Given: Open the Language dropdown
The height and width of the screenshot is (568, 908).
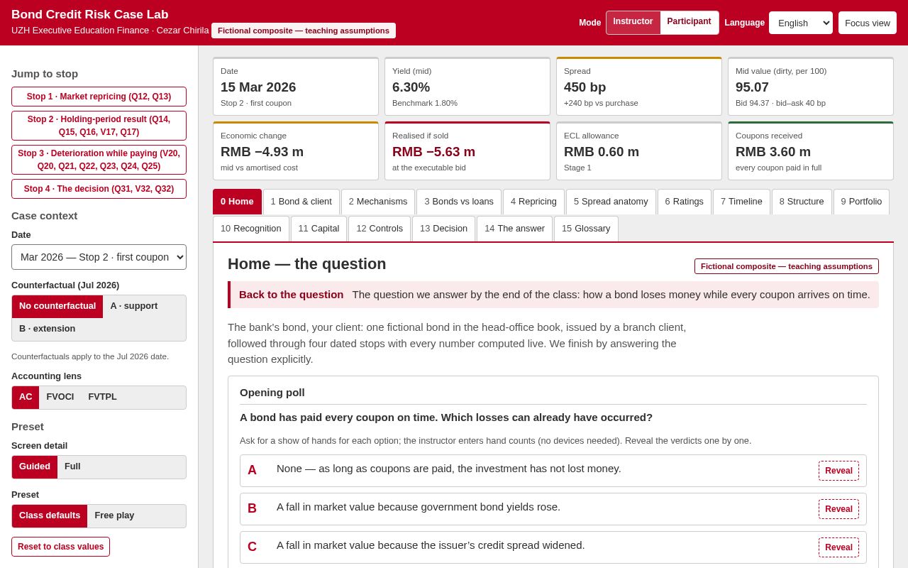Looking at the screenshot, I should 801,23.
